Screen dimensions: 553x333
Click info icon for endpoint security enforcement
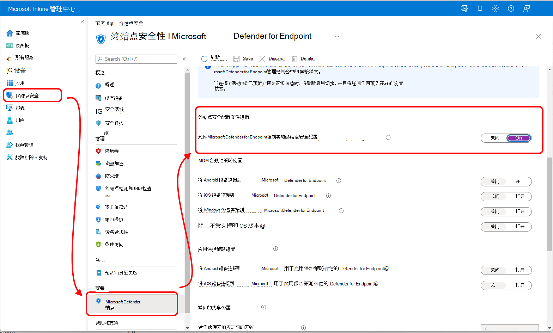pyautogui.click(x=388, y=137)
